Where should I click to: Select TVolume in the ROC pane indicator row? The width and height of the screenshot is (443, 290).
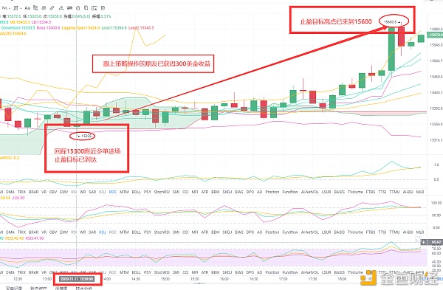tap(355, 192)
